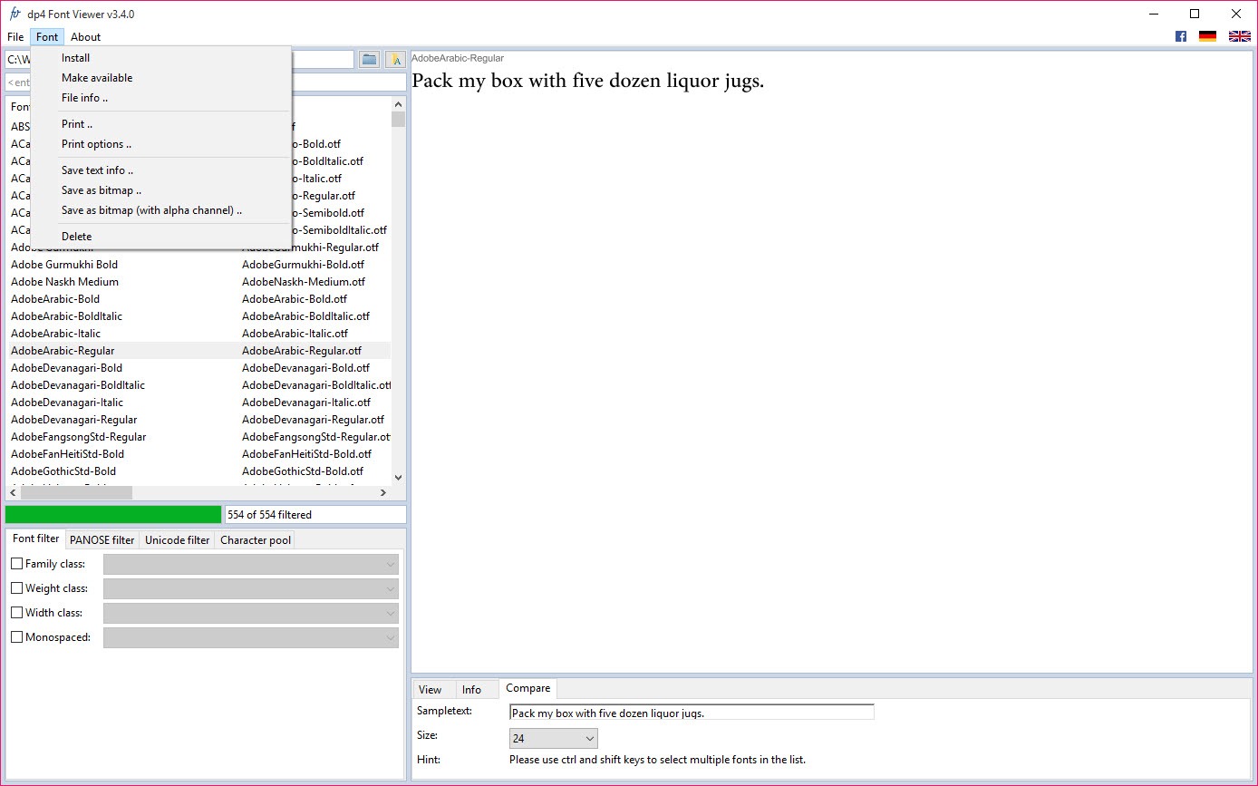Click into the Sampletext input field

click(x=691, y=713)
